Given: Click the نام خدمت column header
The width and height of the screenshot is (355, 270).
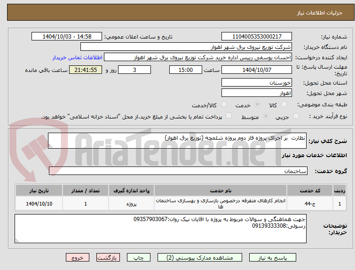Looking at the screenshot, I should point(221,191).
